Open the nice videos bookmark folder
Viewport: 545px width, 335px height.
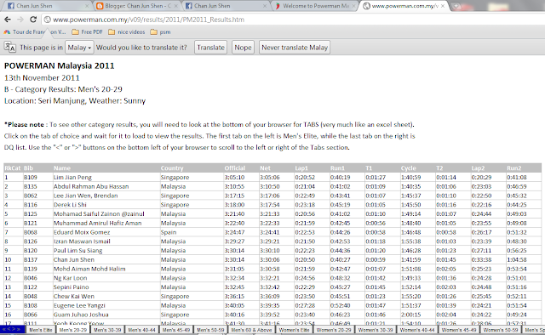point(127,32)
